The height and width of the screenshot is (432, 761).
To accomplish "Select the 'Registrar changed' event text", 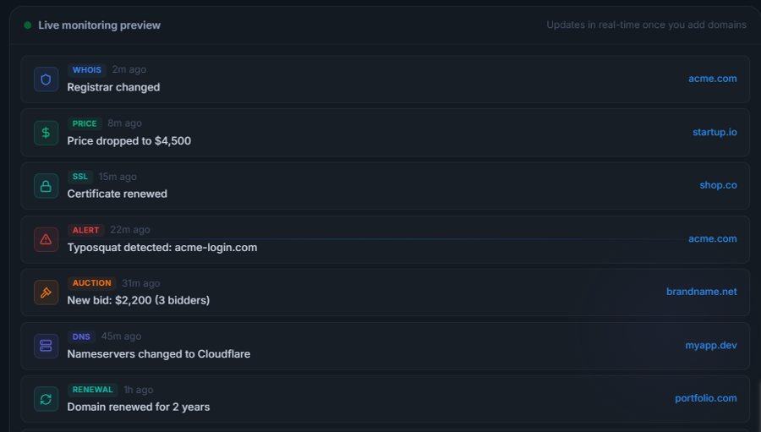I will [113, 87].
